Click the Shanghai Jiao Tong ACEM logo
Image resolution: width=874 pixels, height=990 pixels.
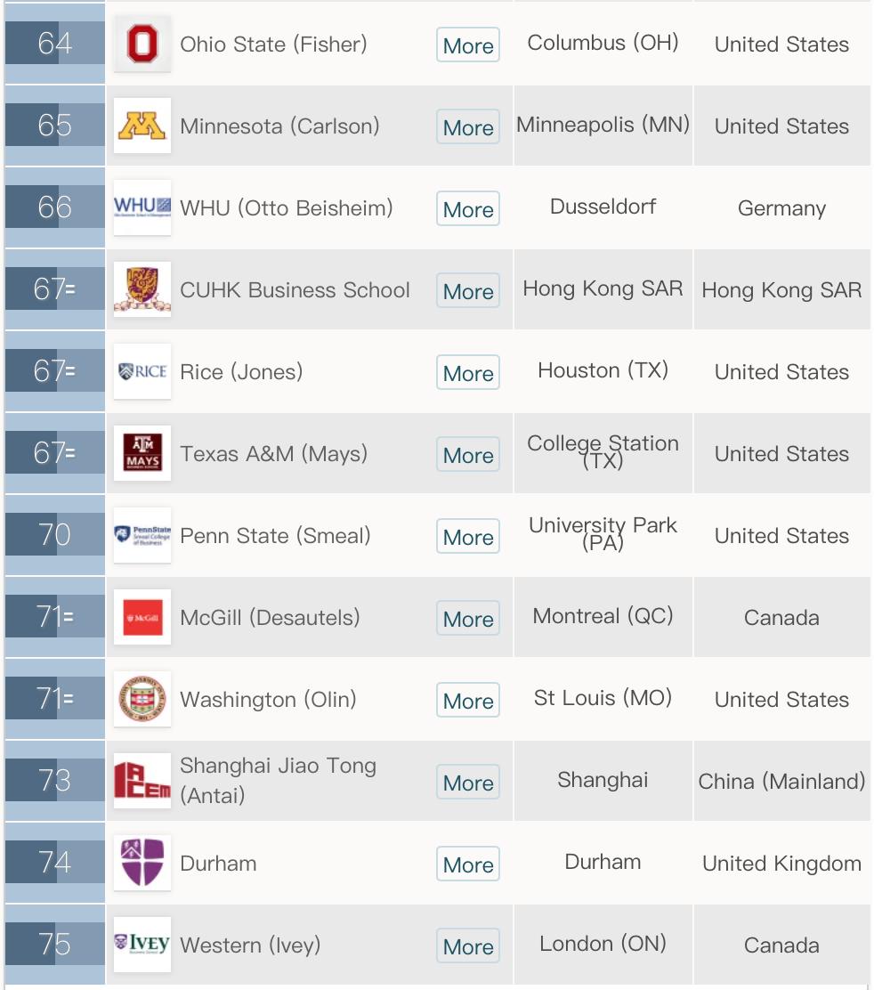click(142, 781)
